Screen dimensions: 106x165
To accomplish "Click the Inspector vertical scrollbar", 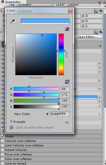I will click(105, 61).
